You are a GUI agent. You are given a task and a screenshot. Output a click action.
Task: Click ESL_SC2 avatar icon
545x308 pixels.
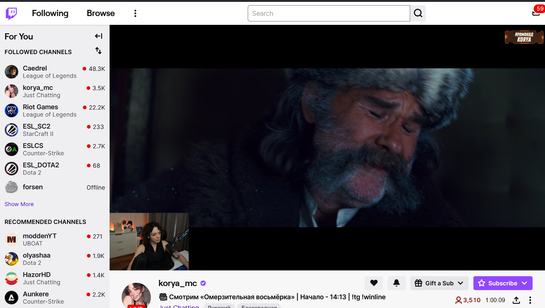point(11,130)
